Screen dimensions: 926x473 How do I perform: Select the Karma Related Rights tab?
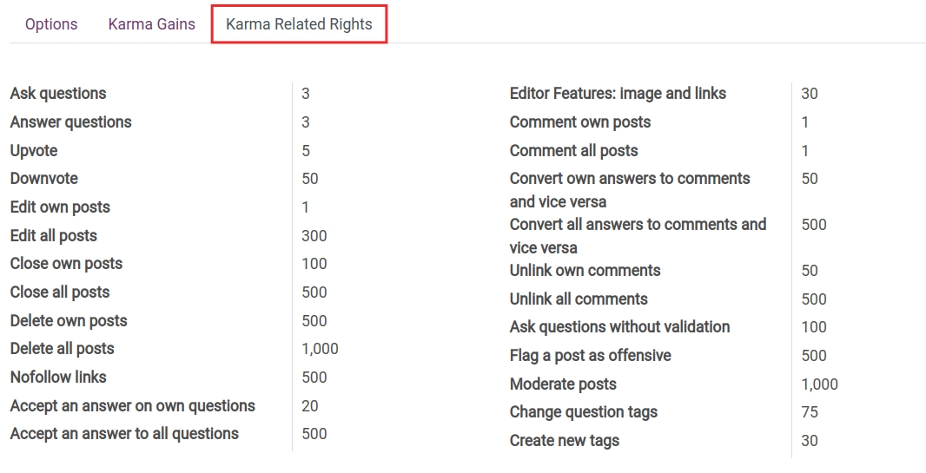pyautogui.click(x=299, y=24)
